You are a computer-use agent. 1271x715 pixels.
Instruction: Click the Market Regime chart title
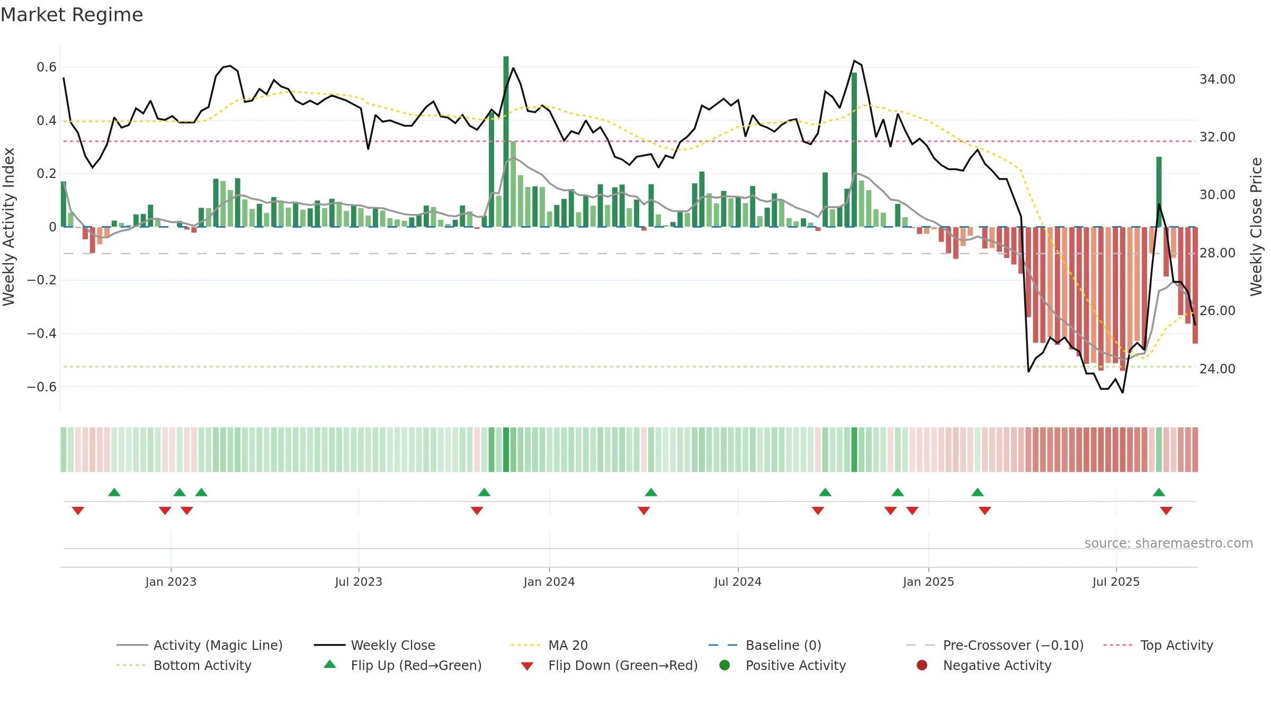71,15
